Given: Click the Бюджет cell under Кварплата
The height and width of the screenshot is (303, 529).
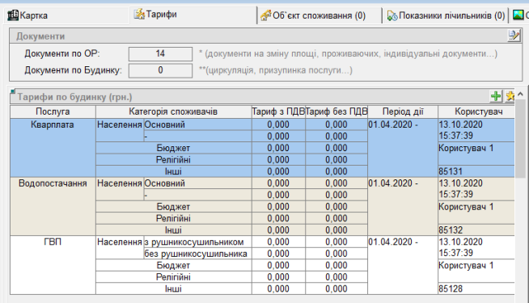Looking at the screenshot, I should (x=173, y=148).
